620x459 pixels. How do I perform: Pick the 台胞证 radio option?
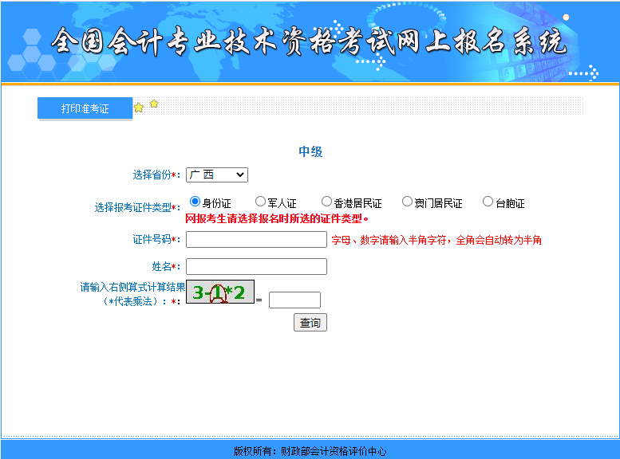[x=488, y=202]
